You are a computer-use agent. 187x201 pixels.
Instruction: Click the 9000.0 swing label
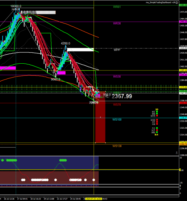click(55, 79)
